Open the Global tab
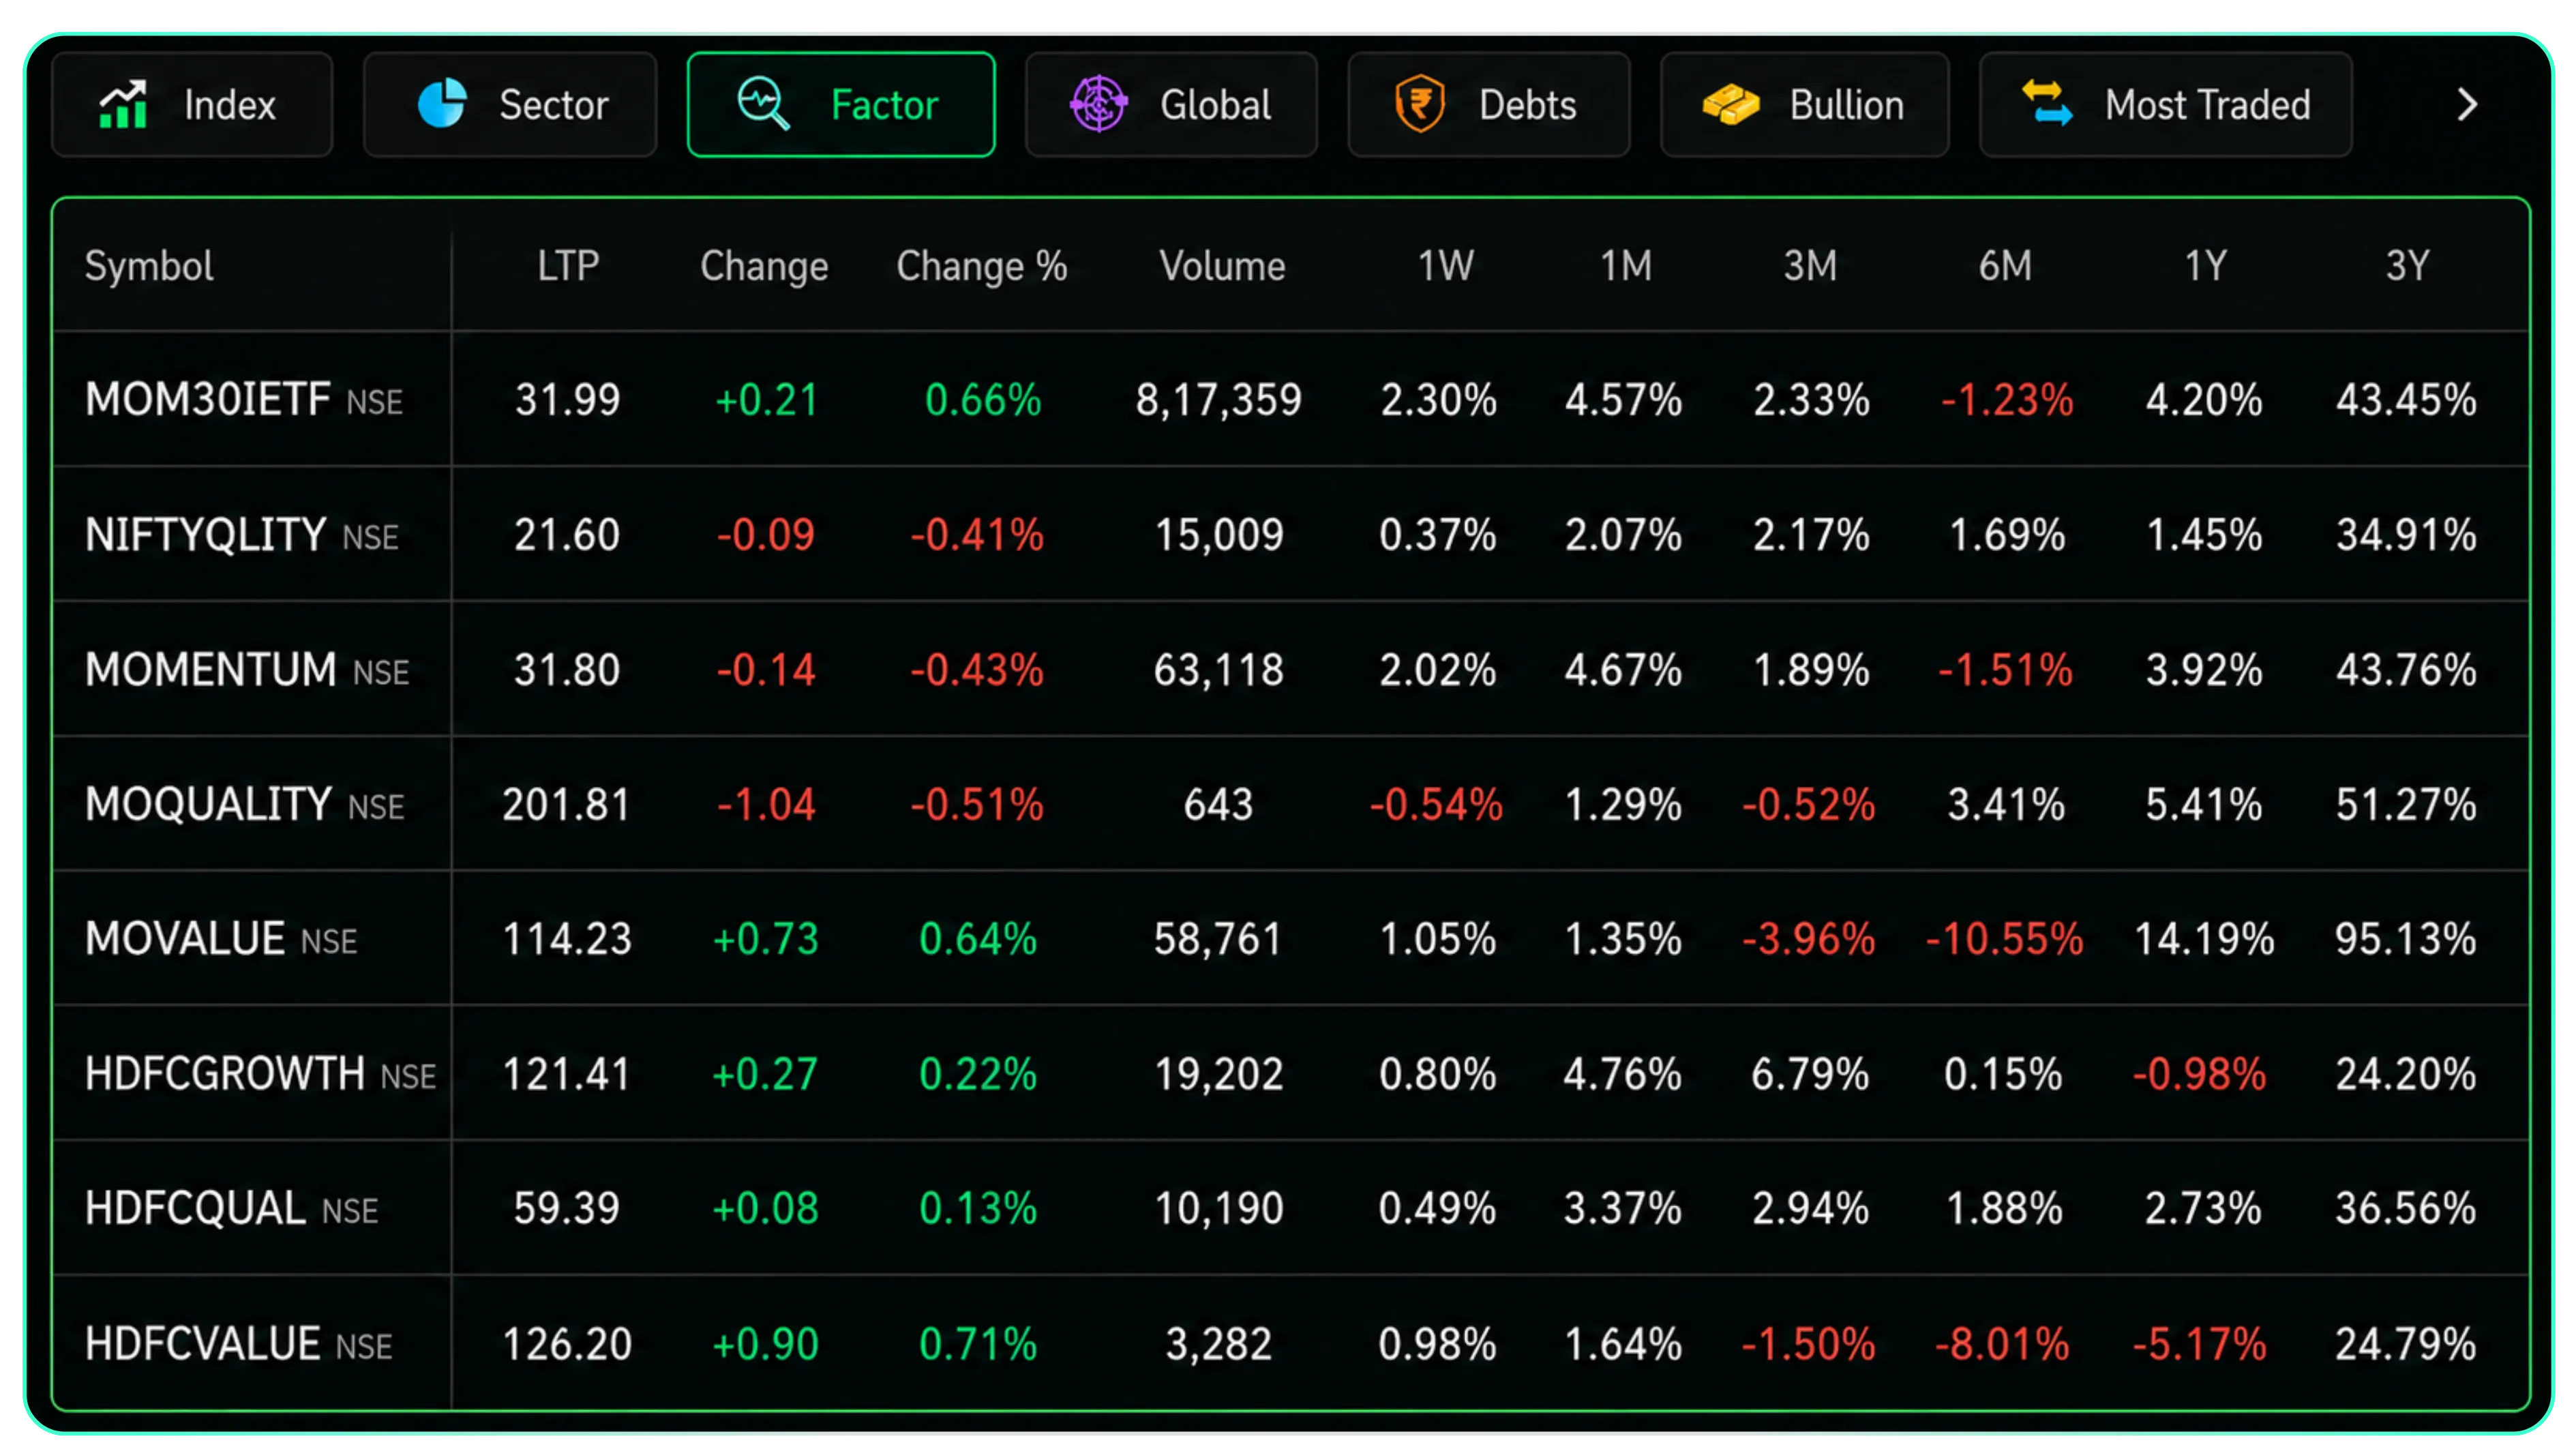Viewport: 2576px width, 1449px height. click(1171, 105)
